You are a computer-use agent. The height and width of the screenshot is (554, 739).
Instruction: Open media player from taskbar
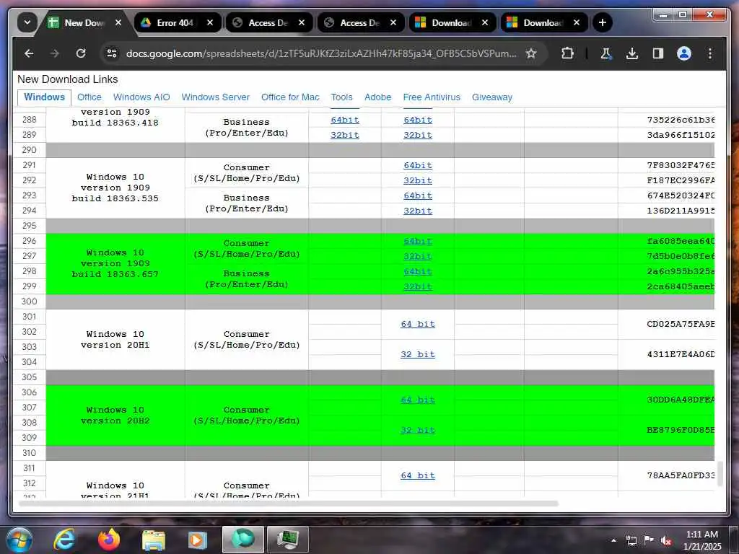pos(198,540)
